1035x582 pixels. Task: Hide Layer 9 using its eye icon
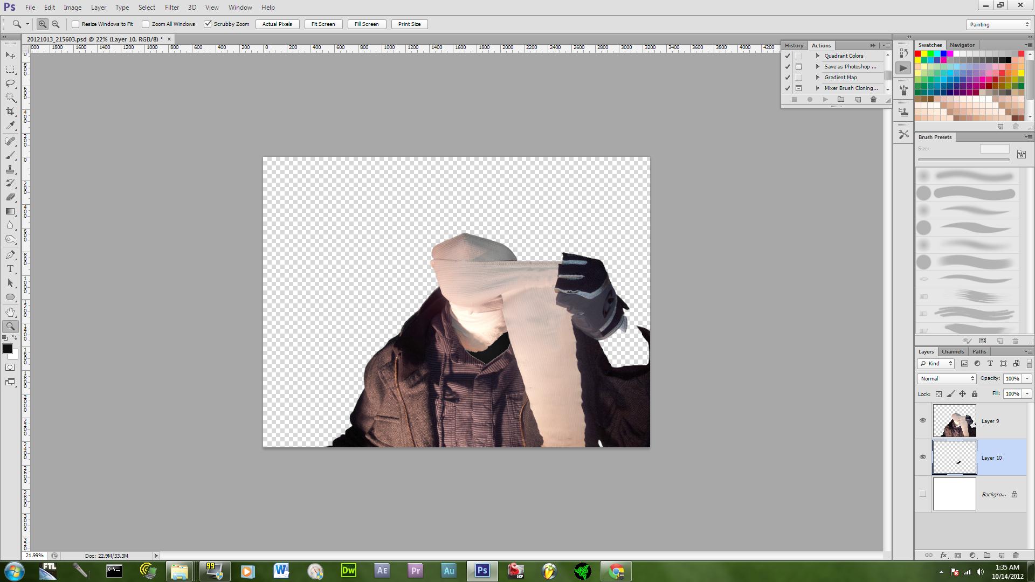[922, 420]
